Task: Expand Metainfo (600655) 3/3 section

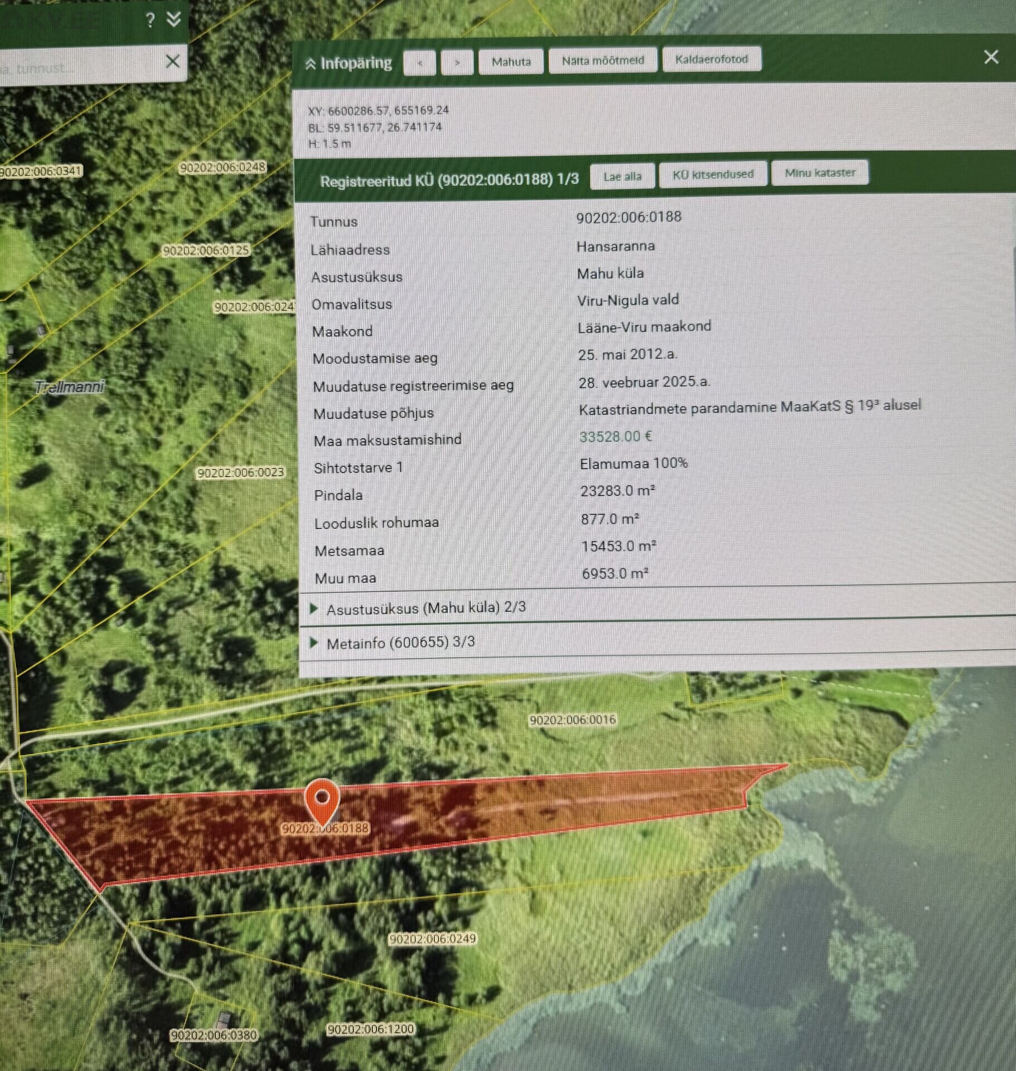Action: coord(400,643)
